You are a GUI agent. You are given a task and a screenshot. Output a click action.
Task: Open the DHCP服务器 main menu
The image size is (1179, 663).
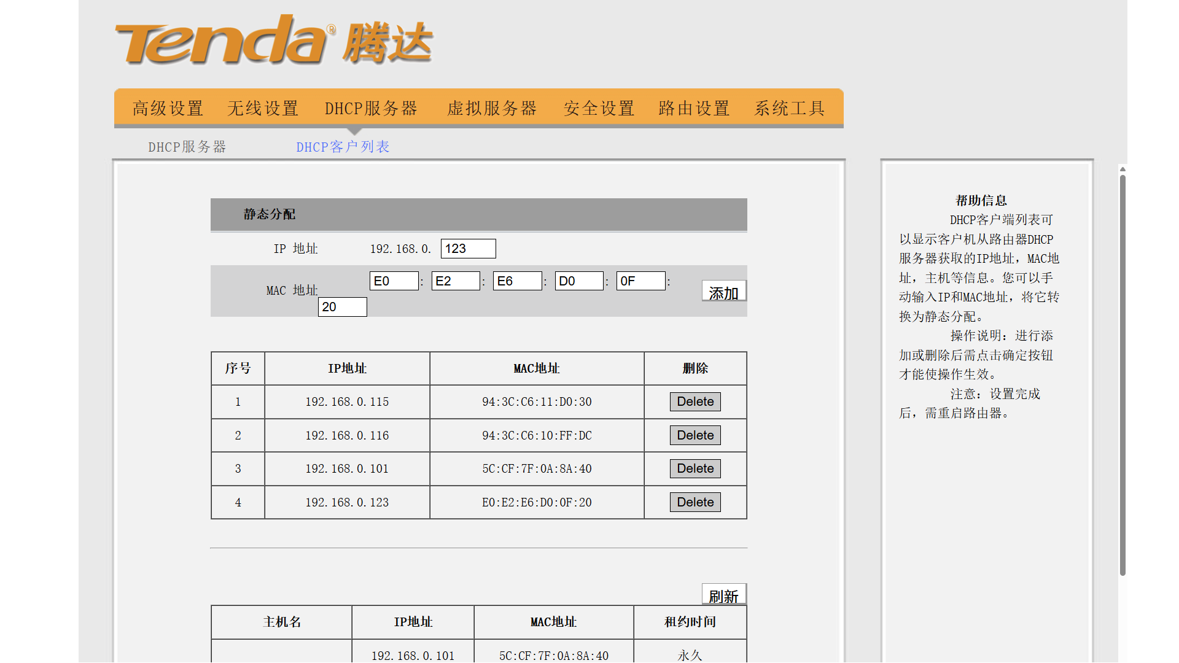[371, 109]
